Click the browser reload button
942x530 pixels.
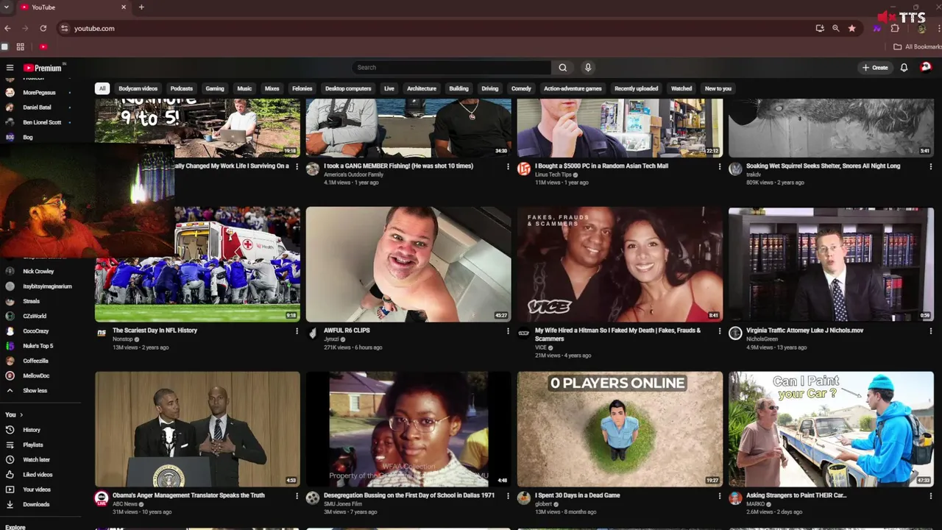(43, 28)
